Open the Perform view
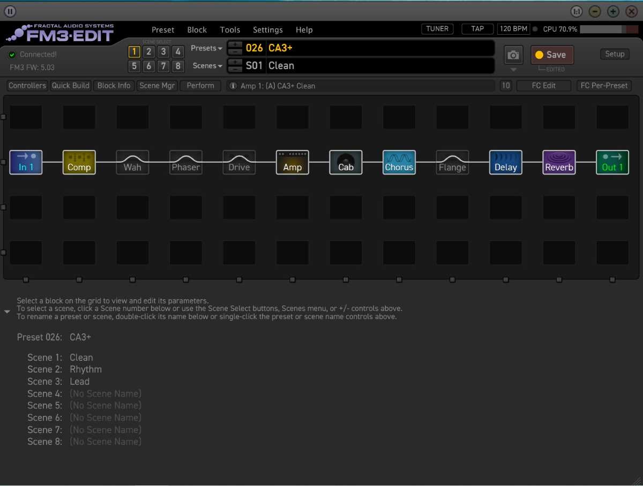This screenshot has width=643, height=486. [200, 86]
